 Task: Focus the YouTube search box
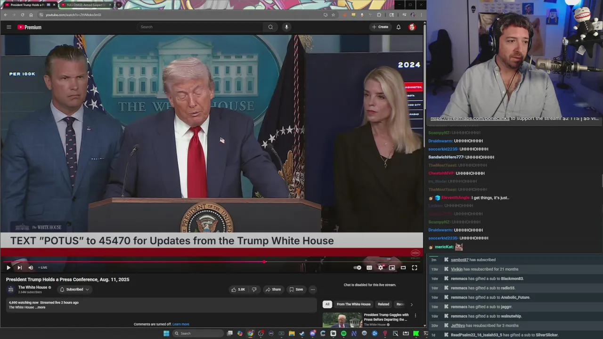pos(200,27)
